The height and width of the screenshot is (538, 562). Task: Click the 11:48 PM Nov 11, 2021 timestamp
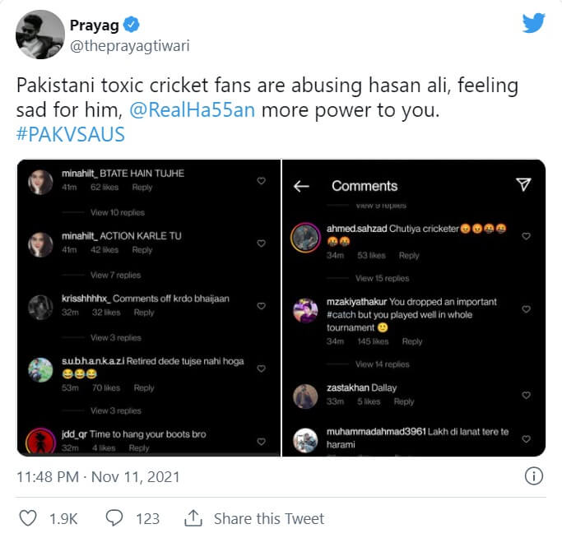click(x=98, y=476)
